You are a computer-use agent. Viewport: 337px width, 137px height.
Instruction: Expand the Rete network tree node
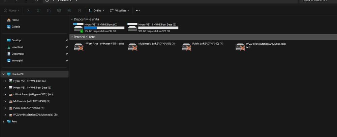coord(3,122)
